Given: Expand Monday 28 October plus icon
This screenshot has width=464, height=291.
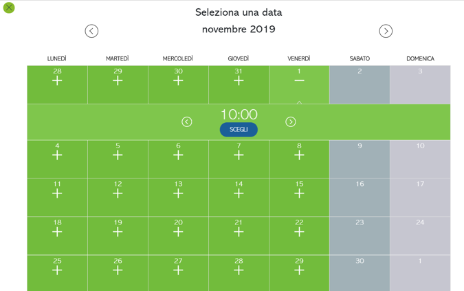Looking at the screenshot, I should 57,81.
